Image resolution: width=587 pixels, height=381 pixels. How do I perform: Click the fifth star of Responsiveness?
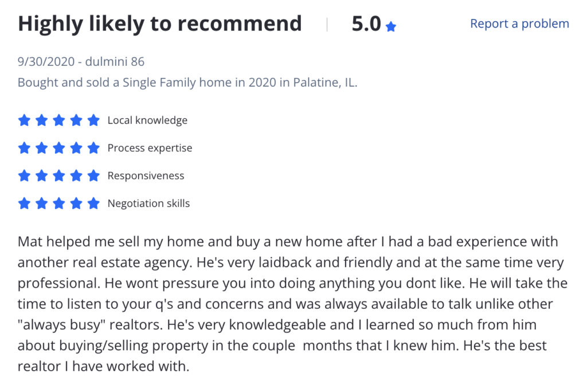(x=93, y=175)
